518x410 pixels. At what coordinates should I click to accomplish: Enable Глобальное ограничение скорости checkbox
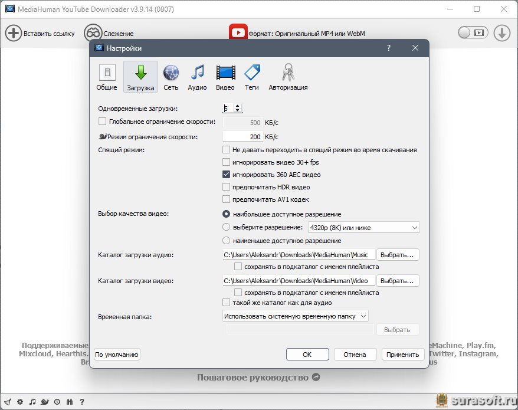pos(102,122)
